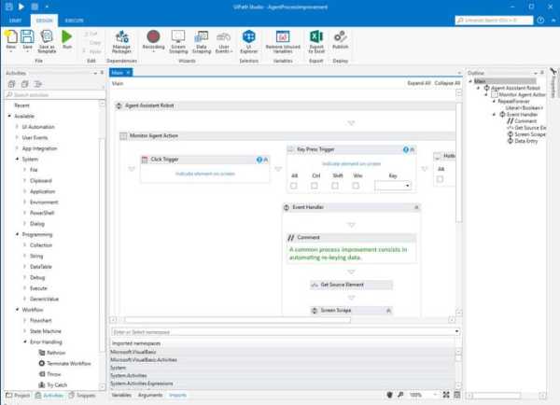Collapse the System node in Activities tree

pos(17,159)
